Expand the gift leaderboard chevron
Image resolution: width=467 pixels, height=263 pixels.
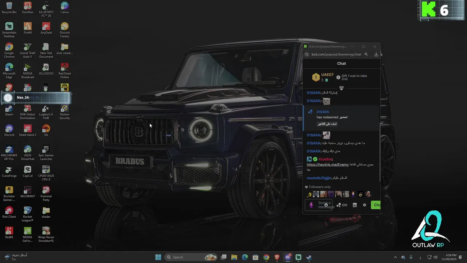(x=341, y=88)
